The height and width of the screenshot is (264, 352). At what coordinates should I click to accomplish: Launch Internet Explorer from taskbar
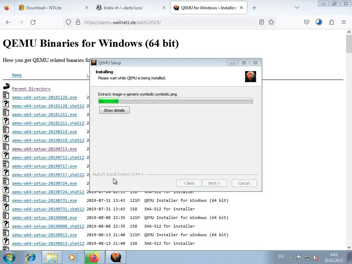(31, 257)
